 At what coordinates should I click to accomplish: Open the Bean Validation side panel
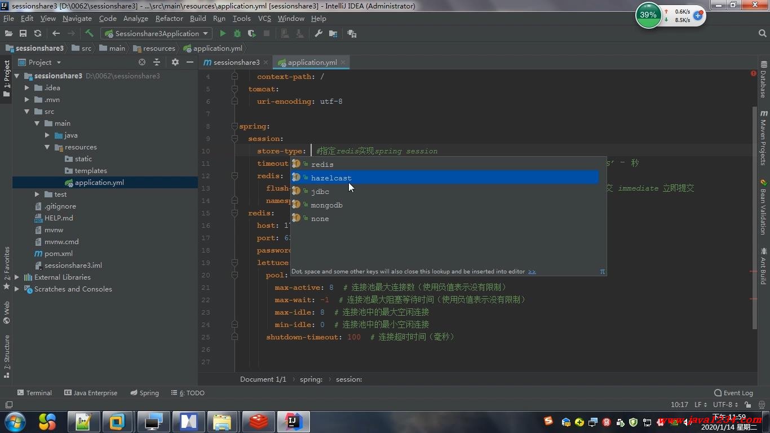[763, 206]
